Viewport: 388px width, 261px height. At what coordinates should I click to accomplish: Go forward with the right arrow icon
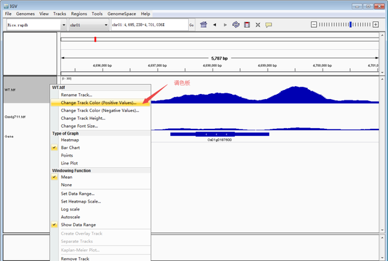(x=225, y=25)
